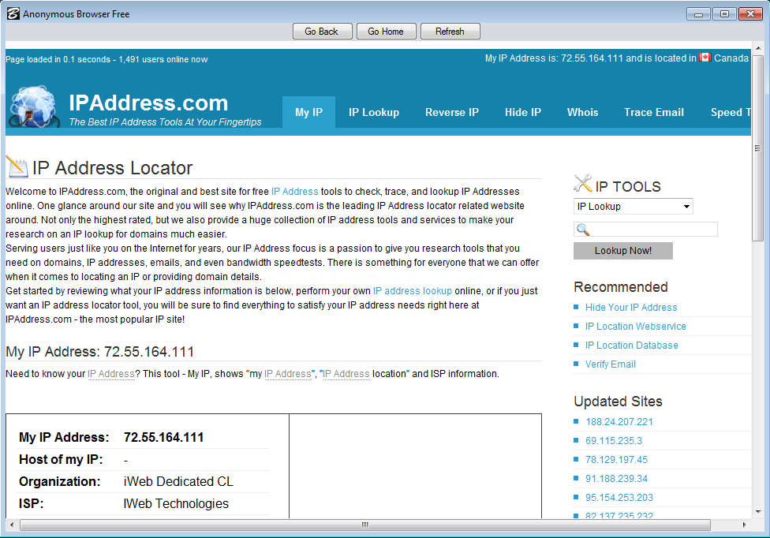Focus the IP lookup search field
This screenshot has width=770, height=538.
click(x=645, y=230)
